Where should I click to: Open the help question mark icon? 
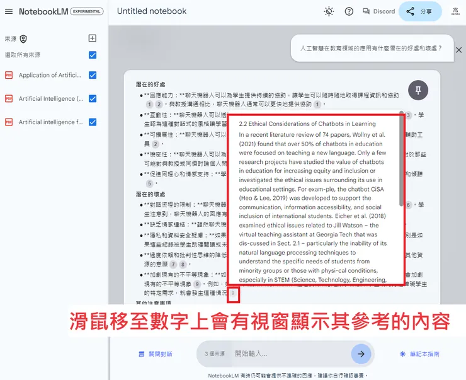349,11
